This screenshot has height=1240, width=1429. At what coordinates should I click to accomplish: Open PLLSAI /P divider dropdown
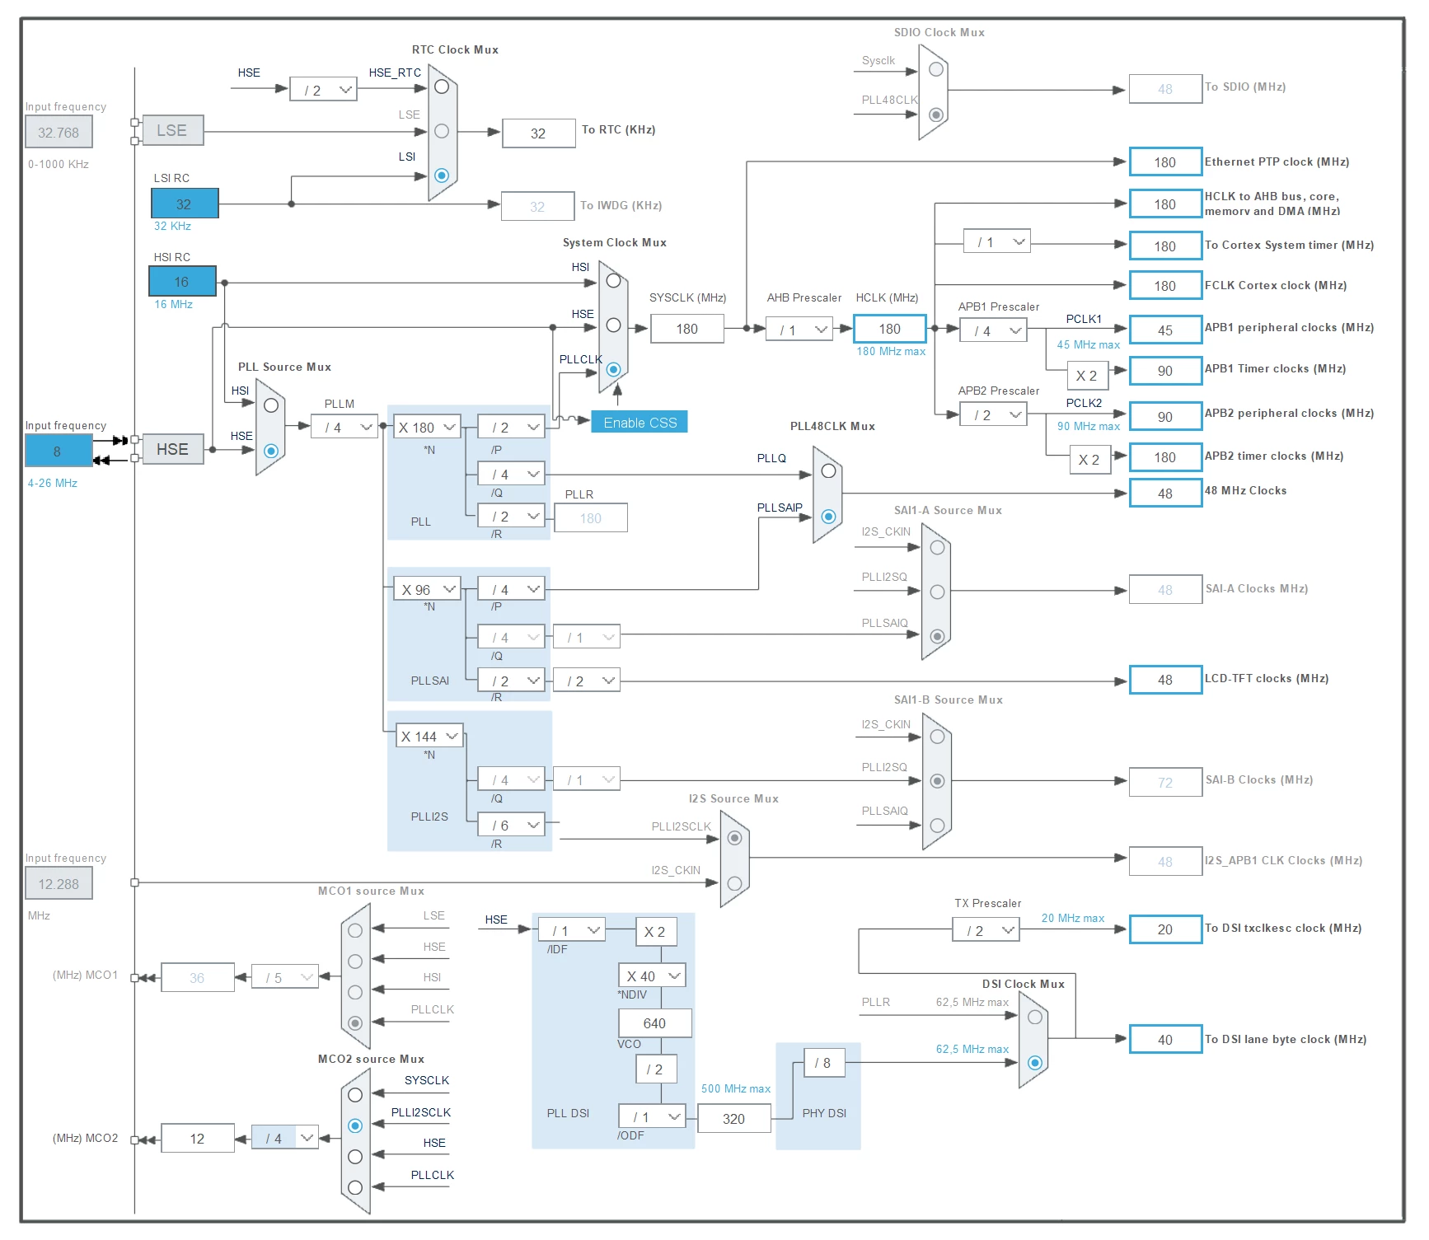tap(512, 589)
